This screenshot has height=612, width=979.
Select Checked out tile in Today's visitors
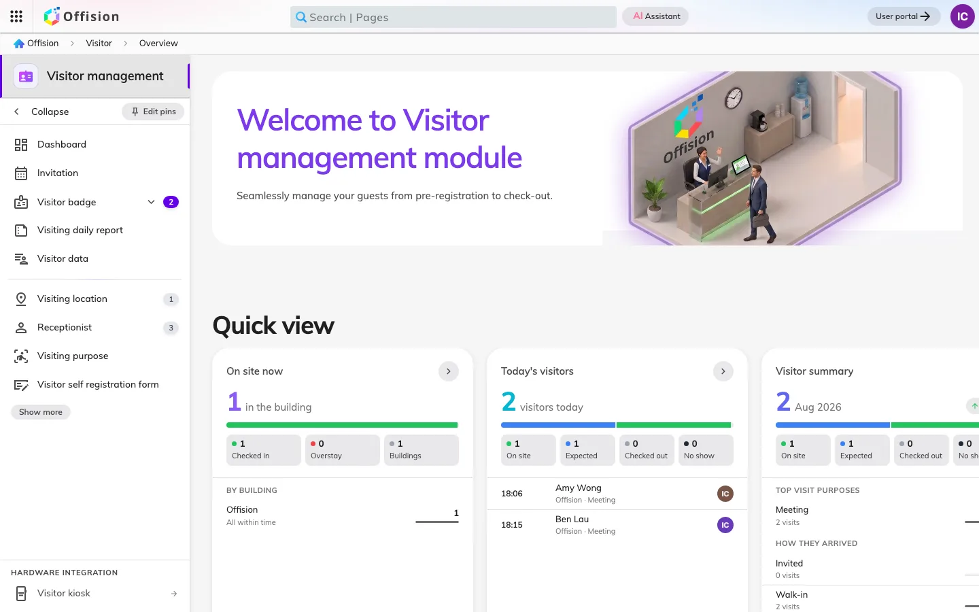pos(647,450)
